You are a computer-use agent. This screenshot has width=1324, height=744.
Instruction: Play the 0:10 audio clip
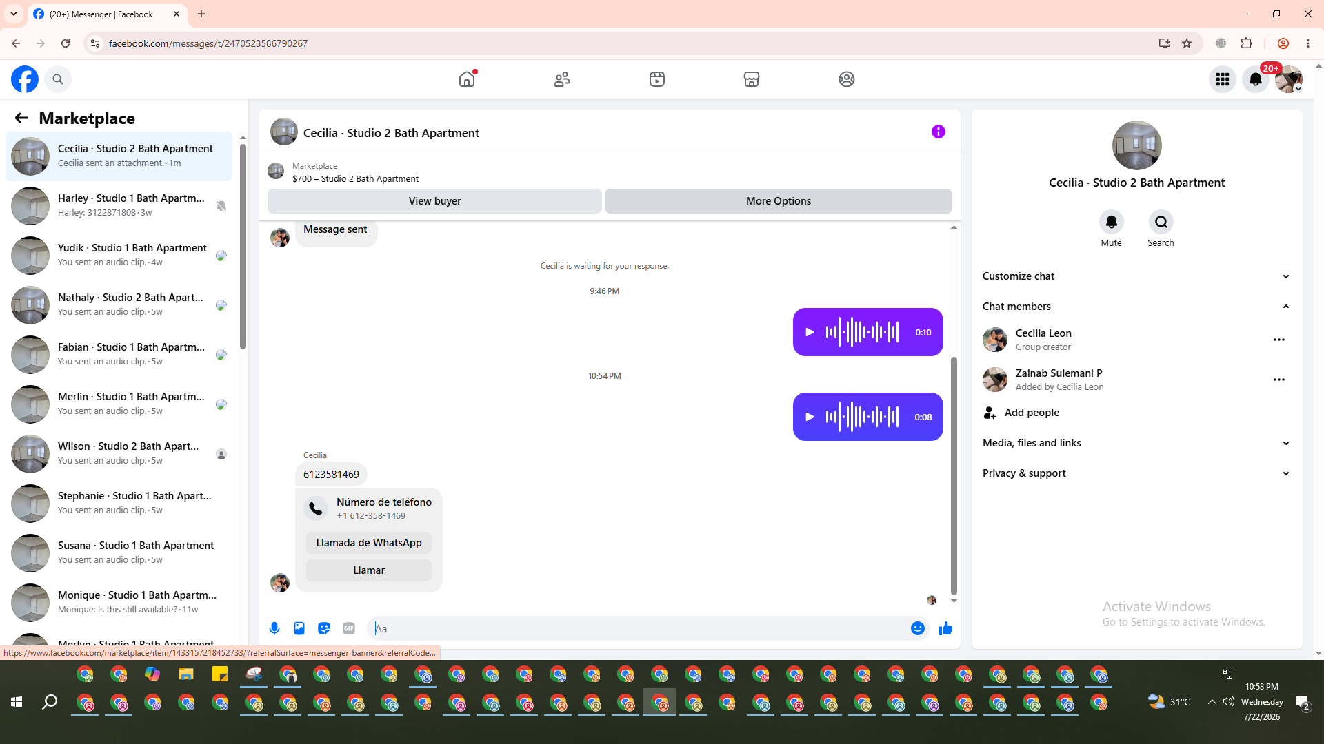810,332
